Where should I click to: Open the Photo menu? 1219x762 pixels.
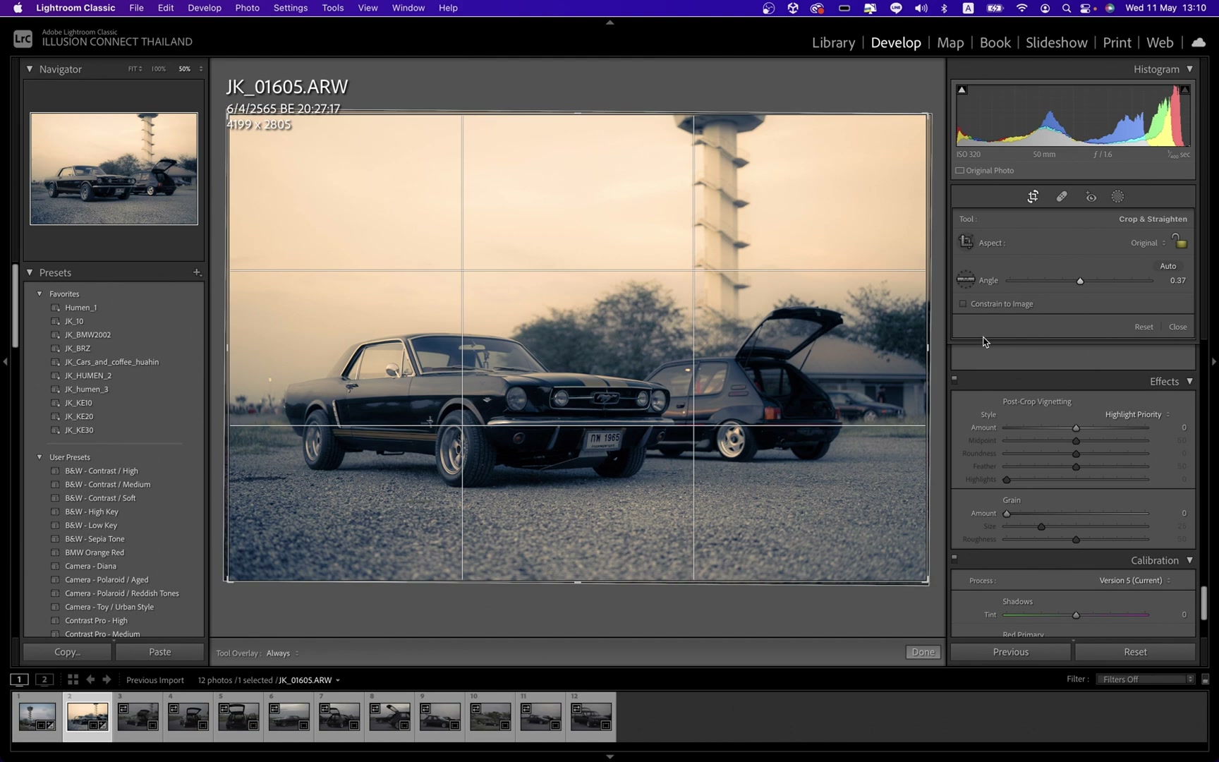coord(247,8)
